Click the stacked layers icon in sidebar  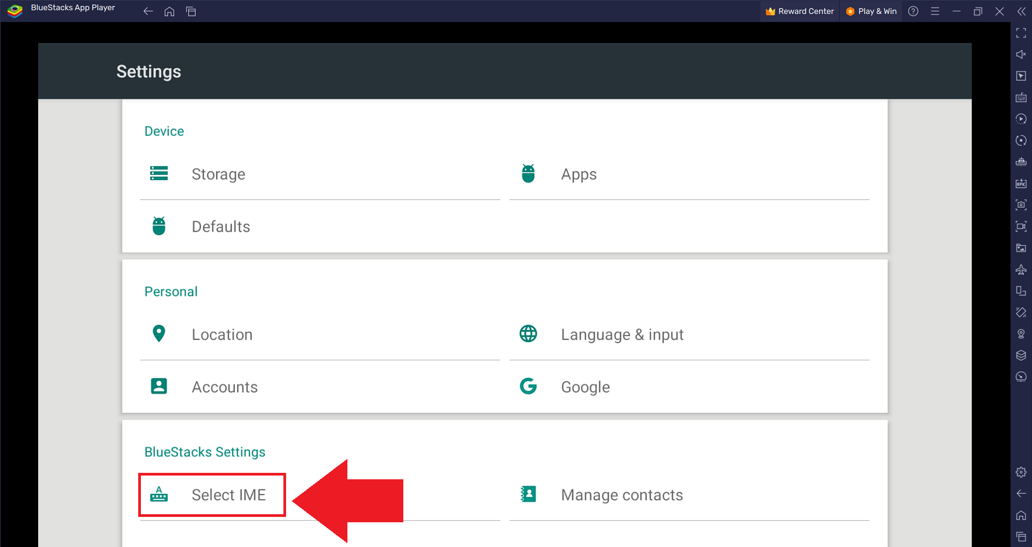click(x=1021, y=355)
